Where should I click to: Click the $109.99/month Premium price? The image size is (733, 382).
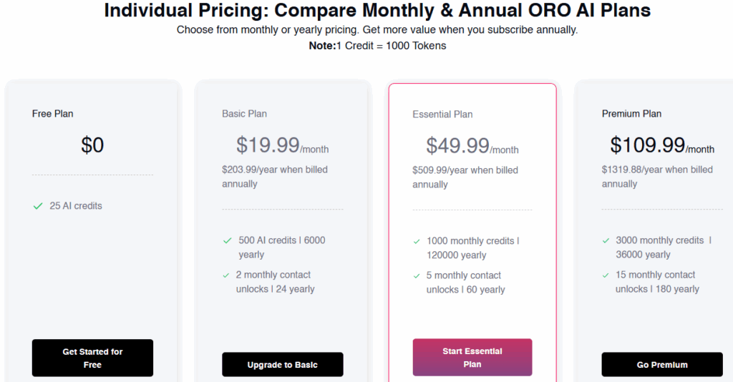pyautogui.click(x=661, y=145)
